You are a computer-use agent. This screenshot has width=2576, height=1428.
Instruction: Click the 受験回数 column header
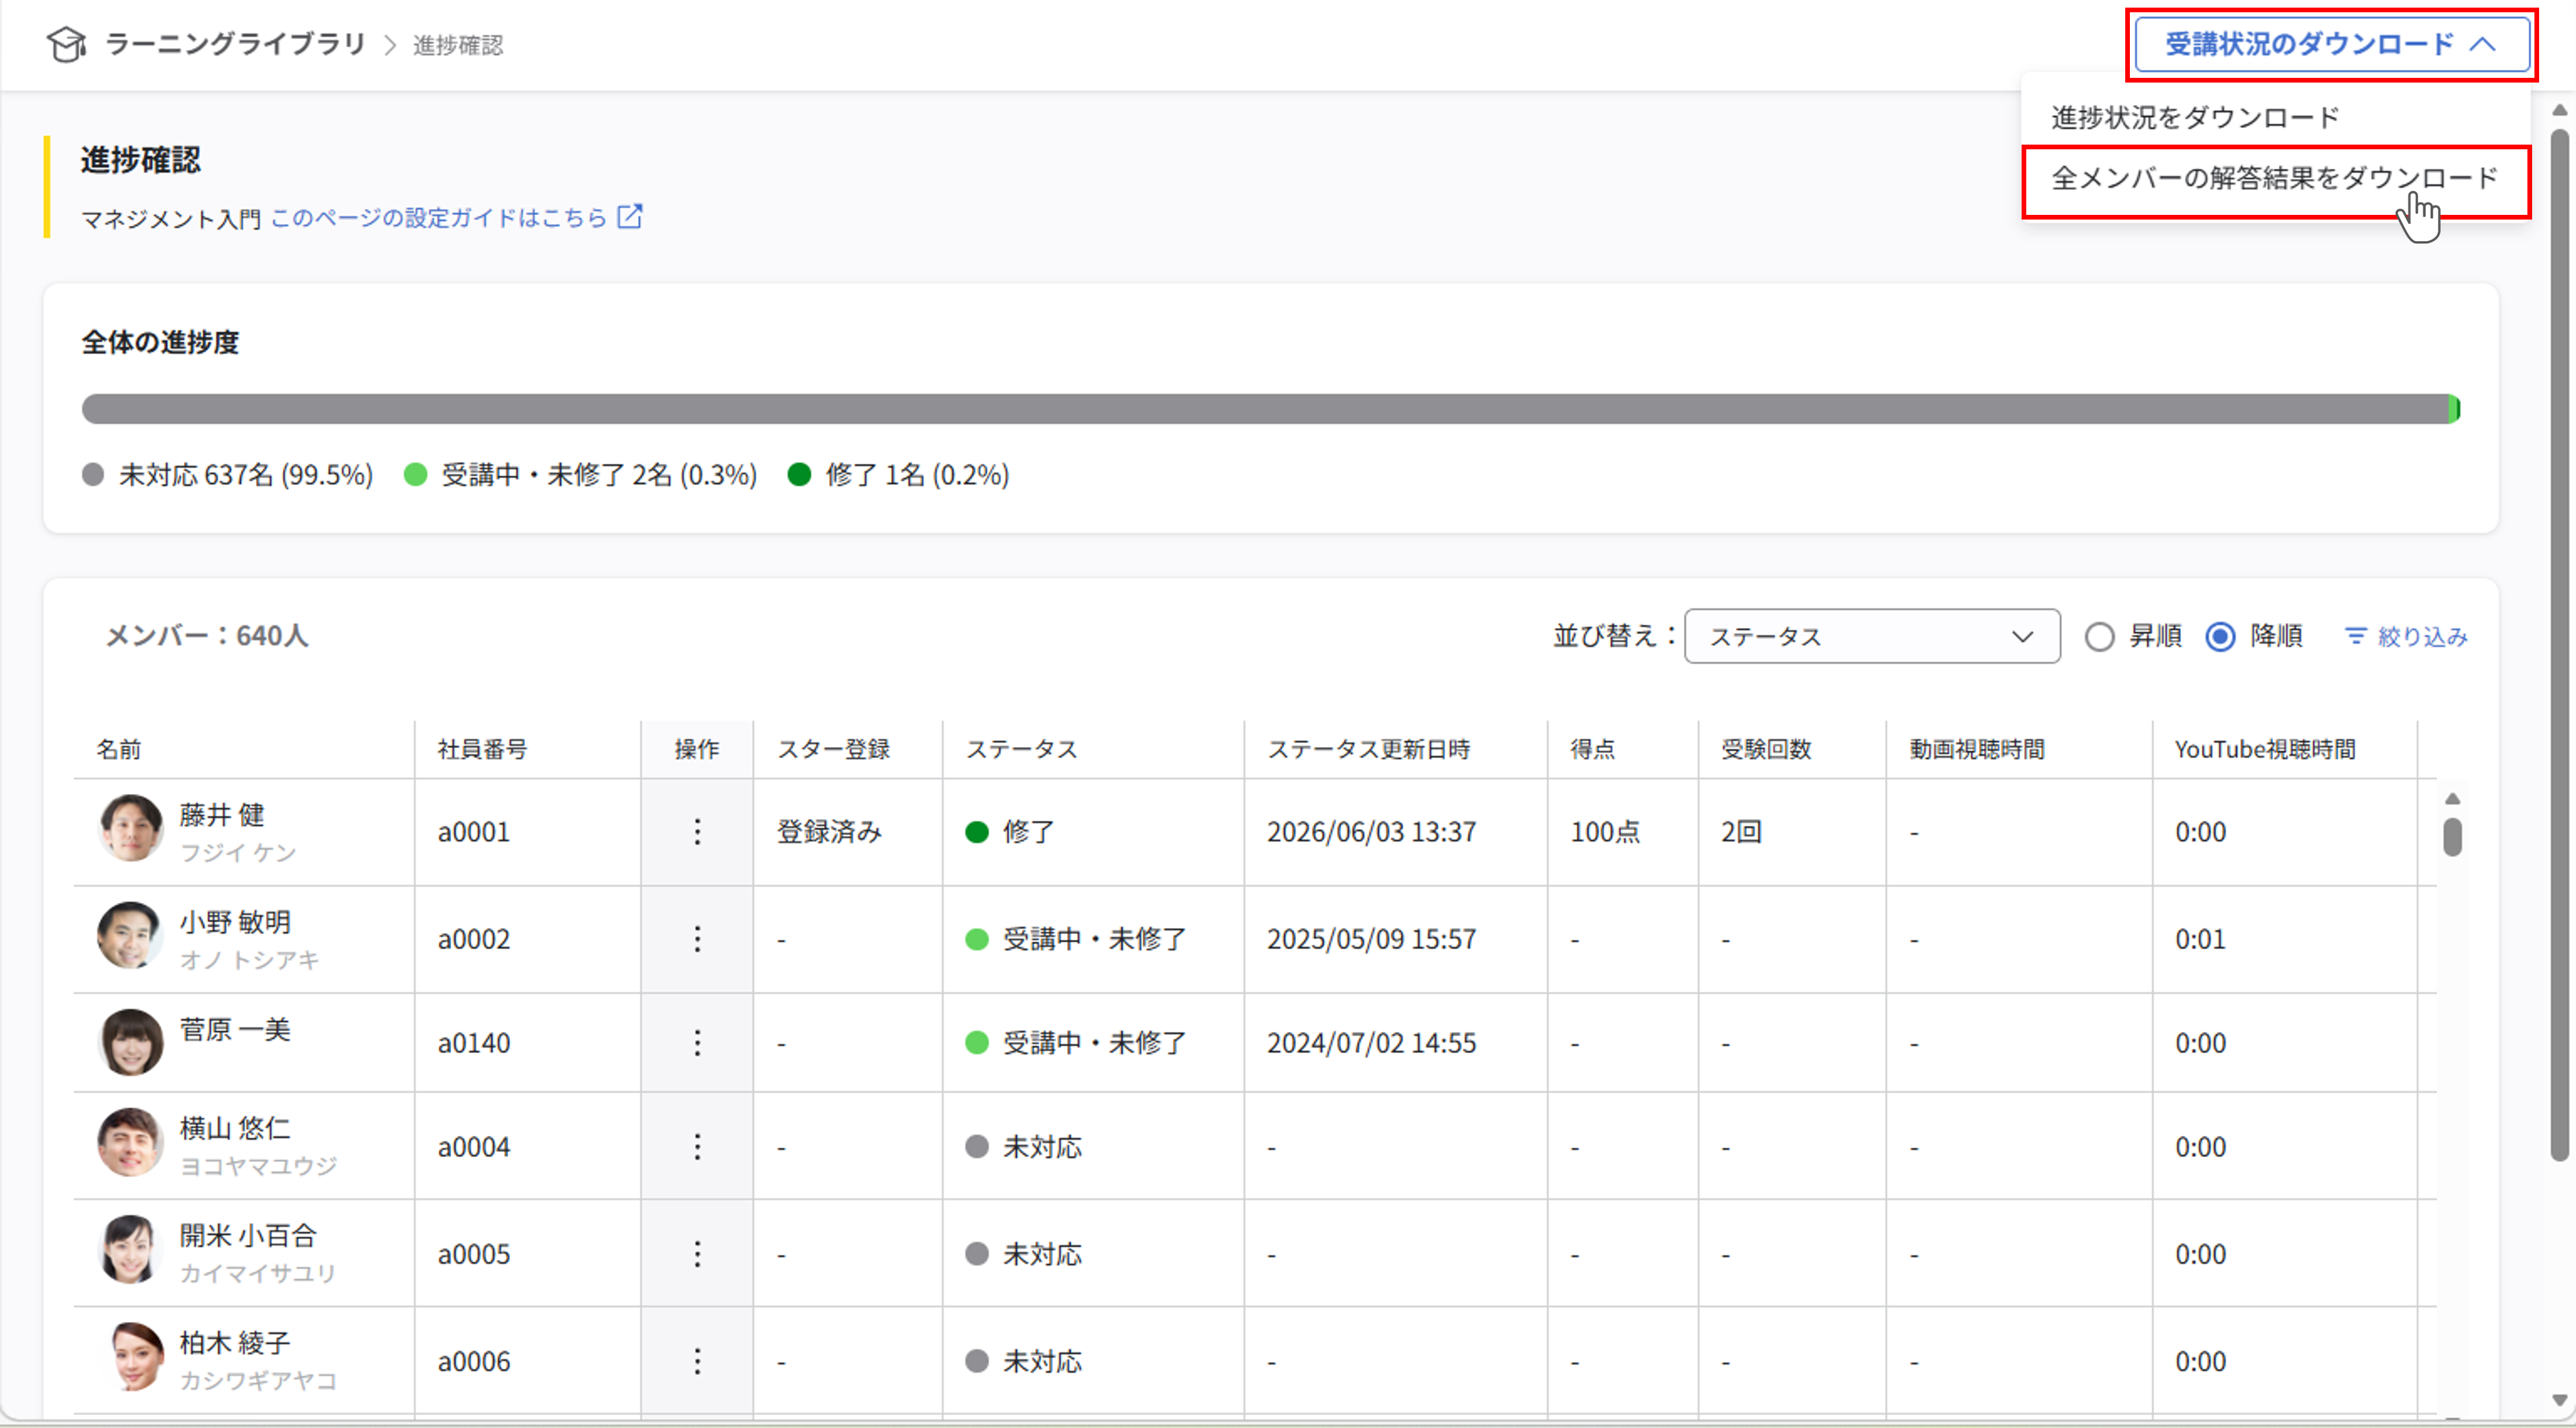1766,749
